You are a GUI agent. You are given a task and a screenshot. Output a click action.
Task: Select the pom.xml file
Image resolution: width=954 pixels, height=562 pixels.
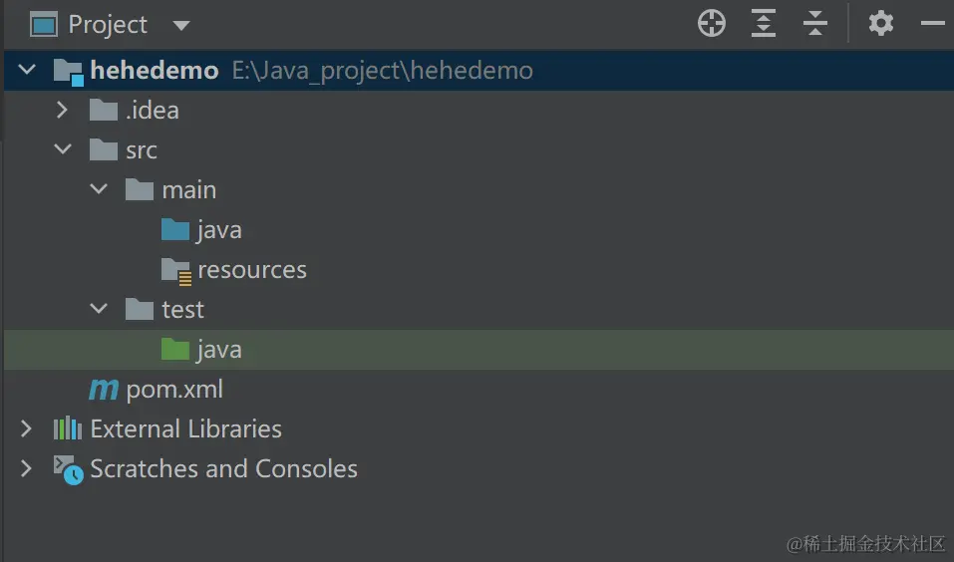click(174, 390)
